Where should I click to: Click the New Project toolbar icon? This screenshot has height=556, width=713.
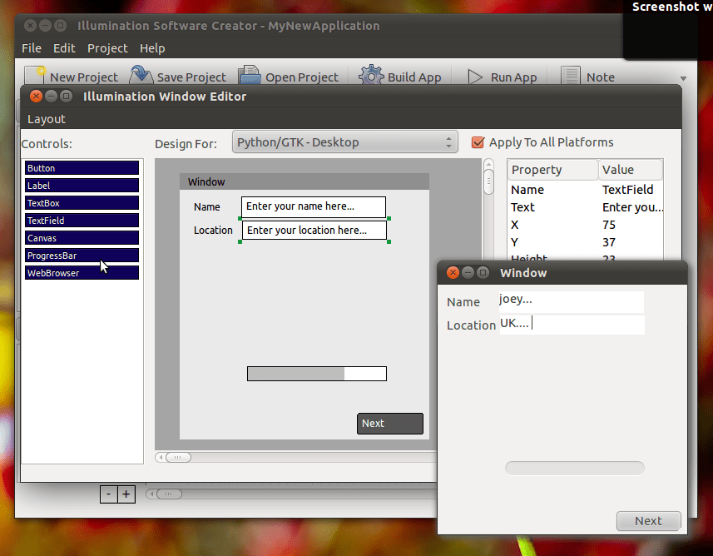pyautogui.click(x=35, y=76)
